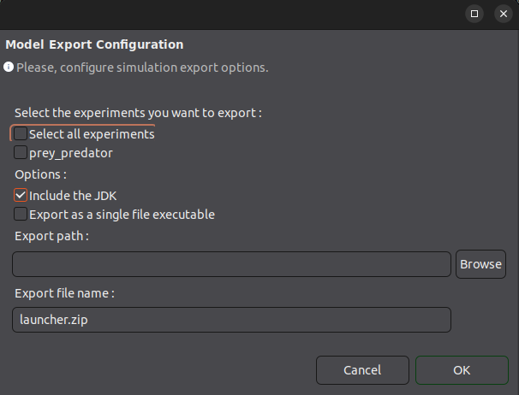Click the 'Select the experiments you want to export' label

(138, 113)
